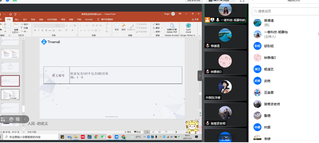319x143 pixels.
Task: Collapse the members panel with the chevron handle
Action: 200,76
